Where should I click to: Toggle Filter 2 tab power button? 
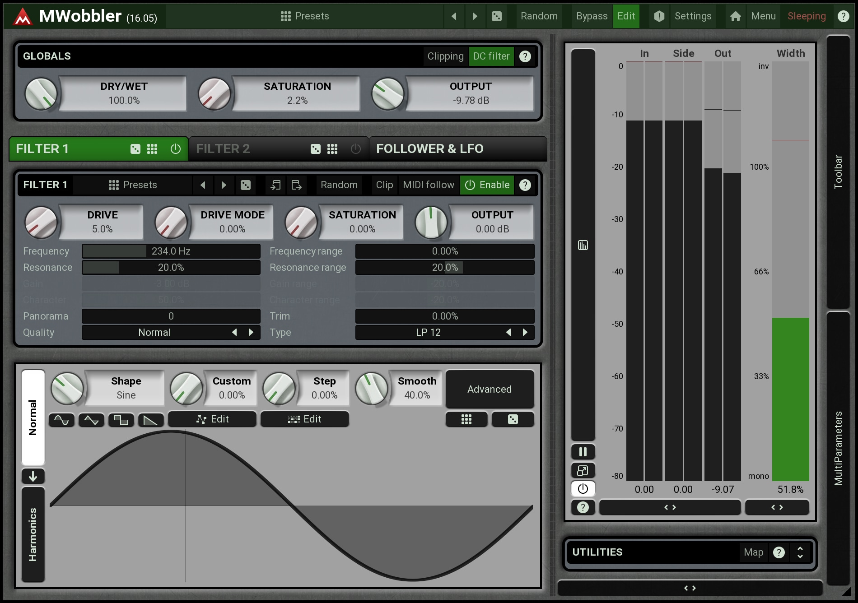[x=355, y=149]
